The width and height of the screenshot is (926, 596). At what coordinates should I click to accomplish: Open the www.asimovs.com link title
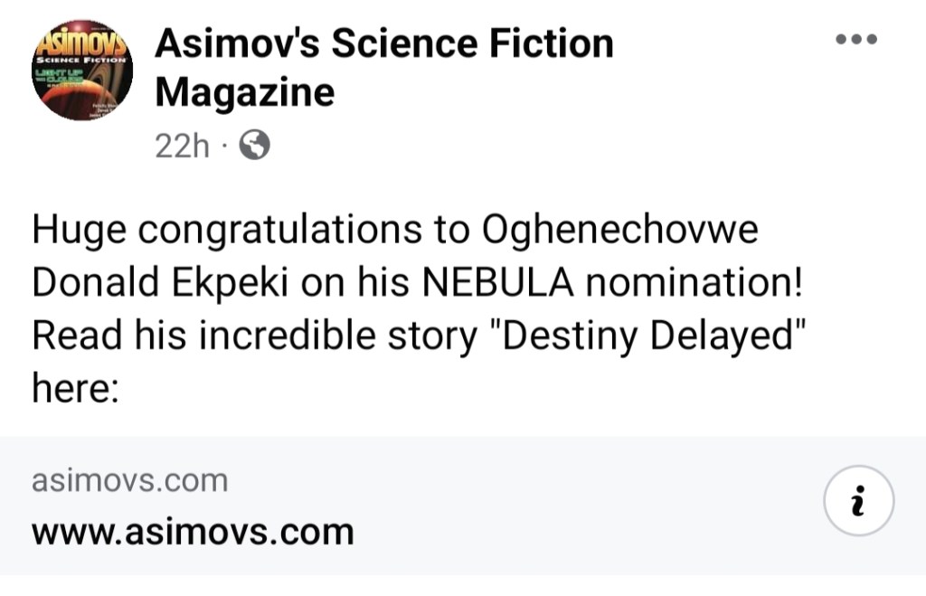pyautogui.click(x=193, y=531)
